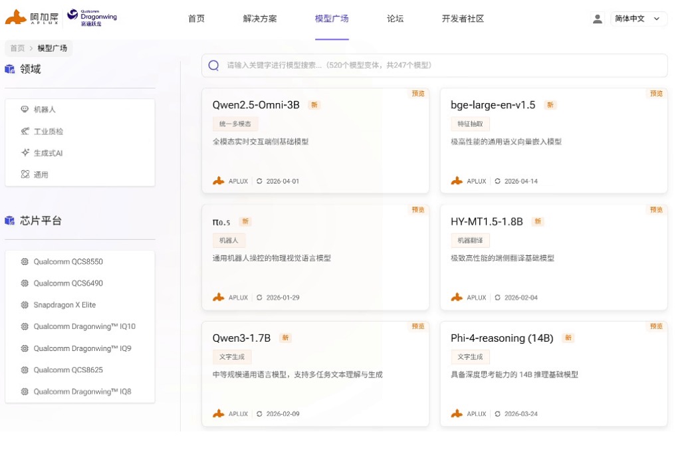This screenshot has height=452, width=698.
Task: Select the 模型广场 nav tab
Action: pyautogui.click(x=332, y=19)
